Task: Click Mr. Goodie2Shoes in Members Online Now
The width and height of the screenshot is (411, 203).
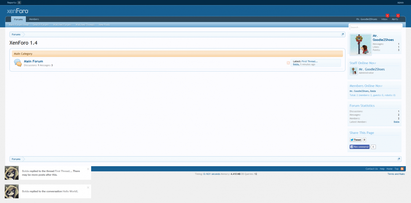Action: 359,91
